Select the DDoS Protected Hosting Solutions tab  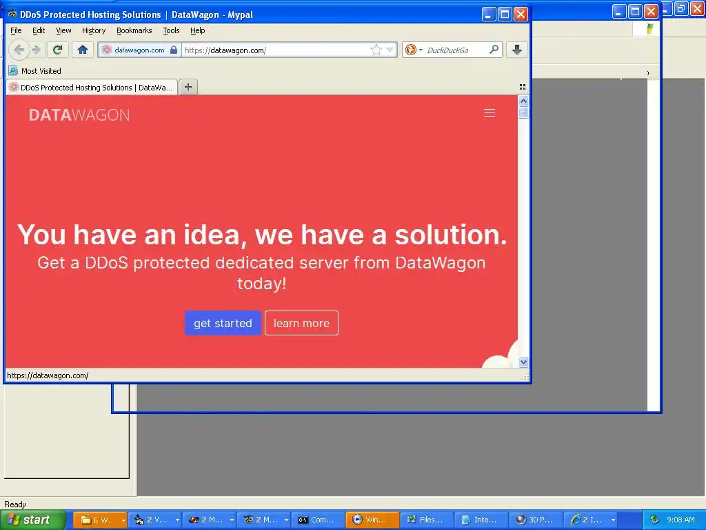(x=92, y=88)
